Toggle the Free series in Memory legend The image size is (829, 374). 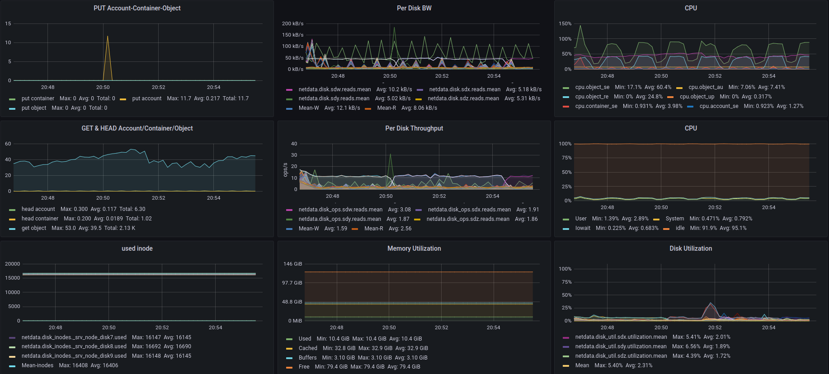[x=304, y=367]
